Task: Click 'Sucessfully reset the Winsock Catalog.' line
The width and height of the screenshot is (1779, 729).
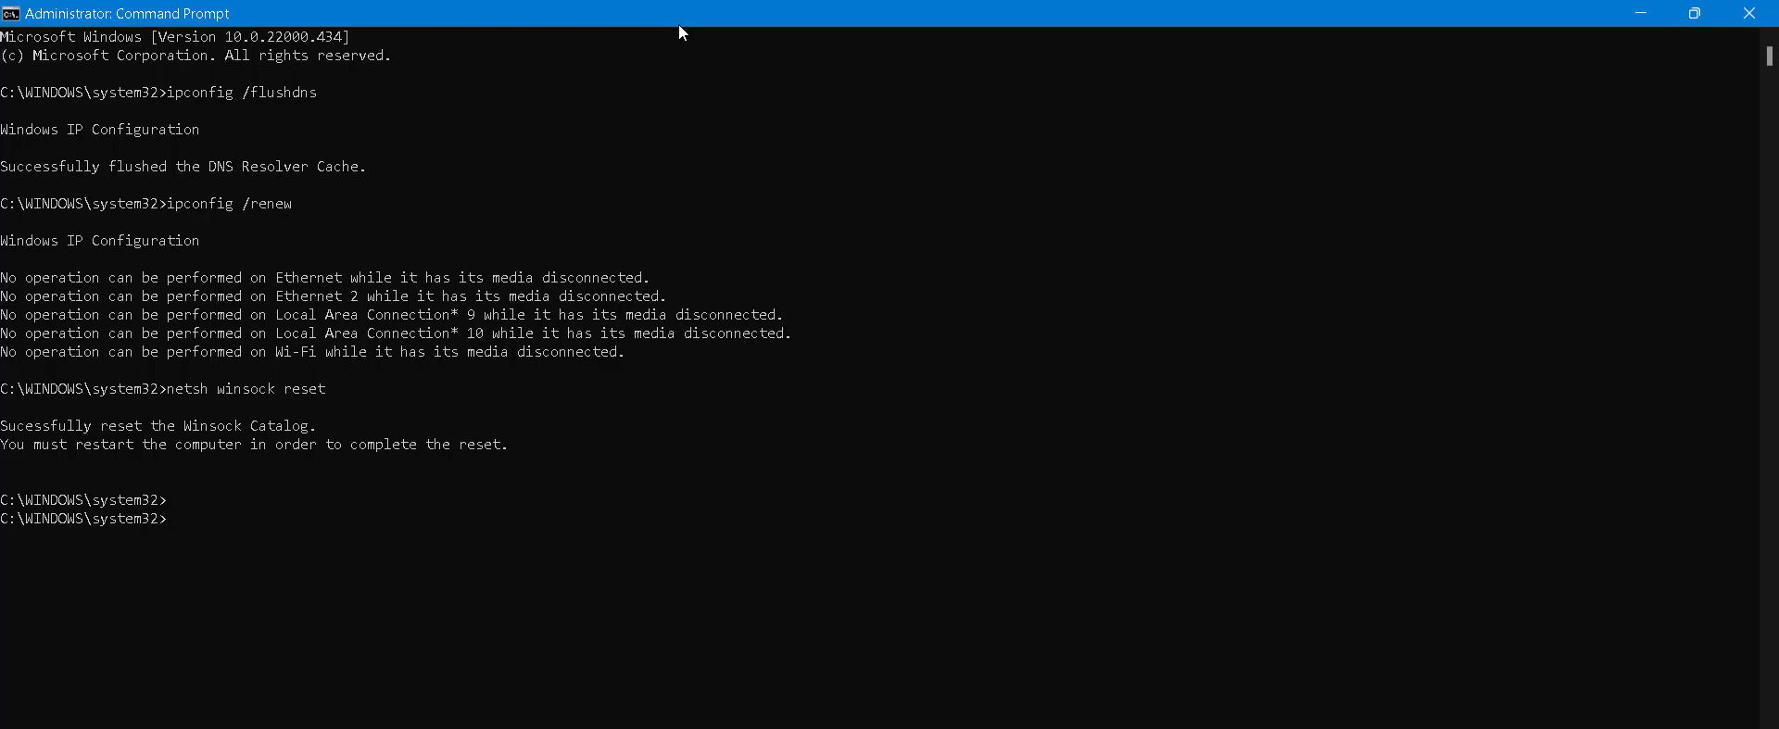Action: tap(158, 426)
